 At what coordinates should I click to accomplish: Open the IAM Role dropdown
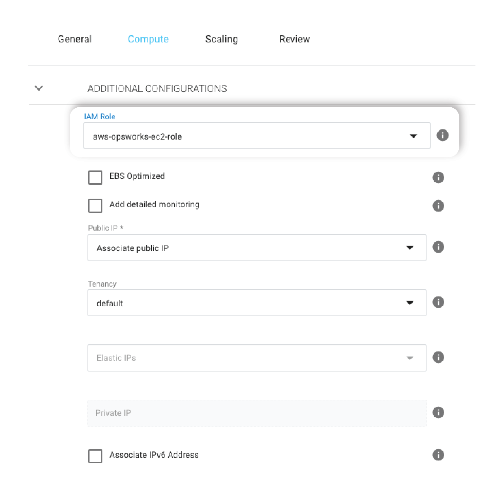coord(257,136)
